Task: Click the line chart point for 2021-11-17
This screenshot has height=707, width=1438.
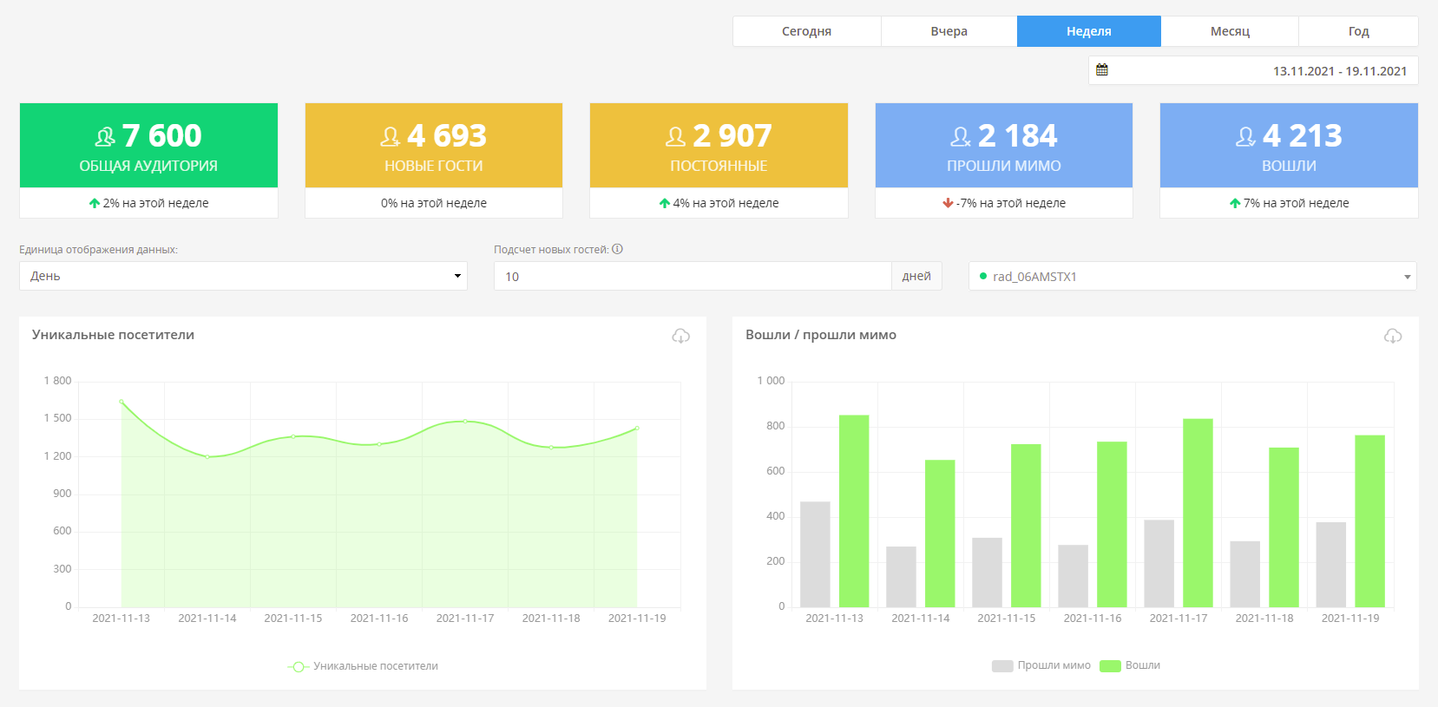Action: point(465,421)
